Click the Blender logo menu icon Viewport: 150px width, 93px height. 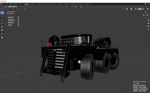[x=1, y=4]
